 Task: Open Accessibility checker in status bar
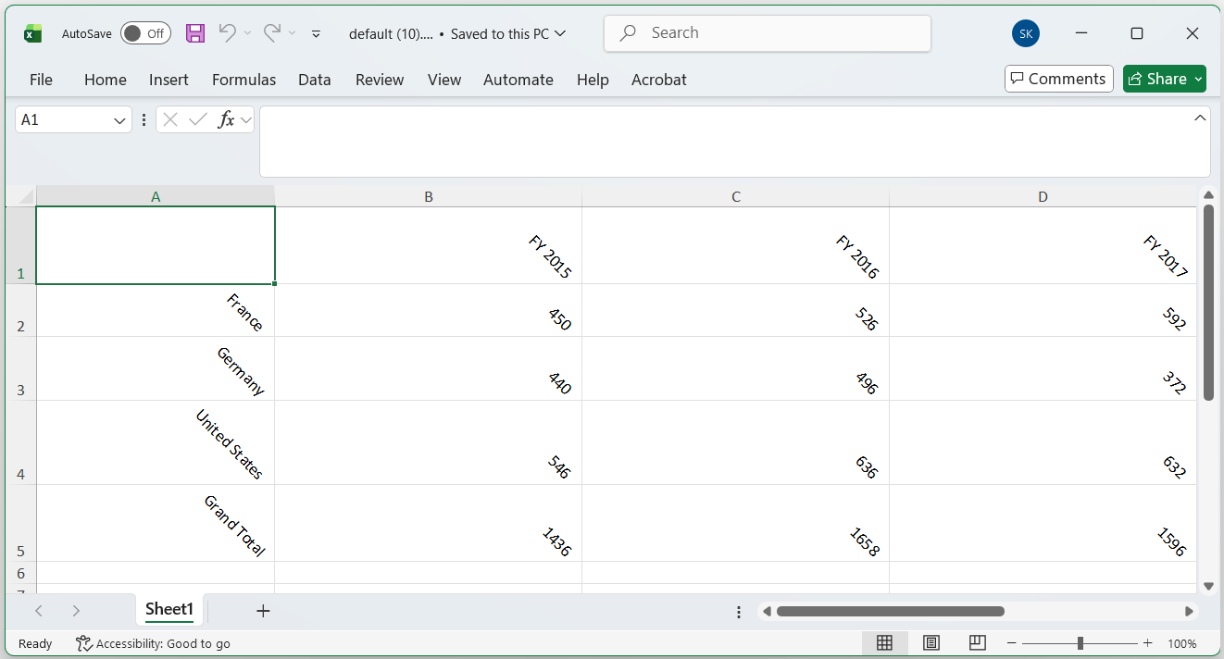(154, 643)
